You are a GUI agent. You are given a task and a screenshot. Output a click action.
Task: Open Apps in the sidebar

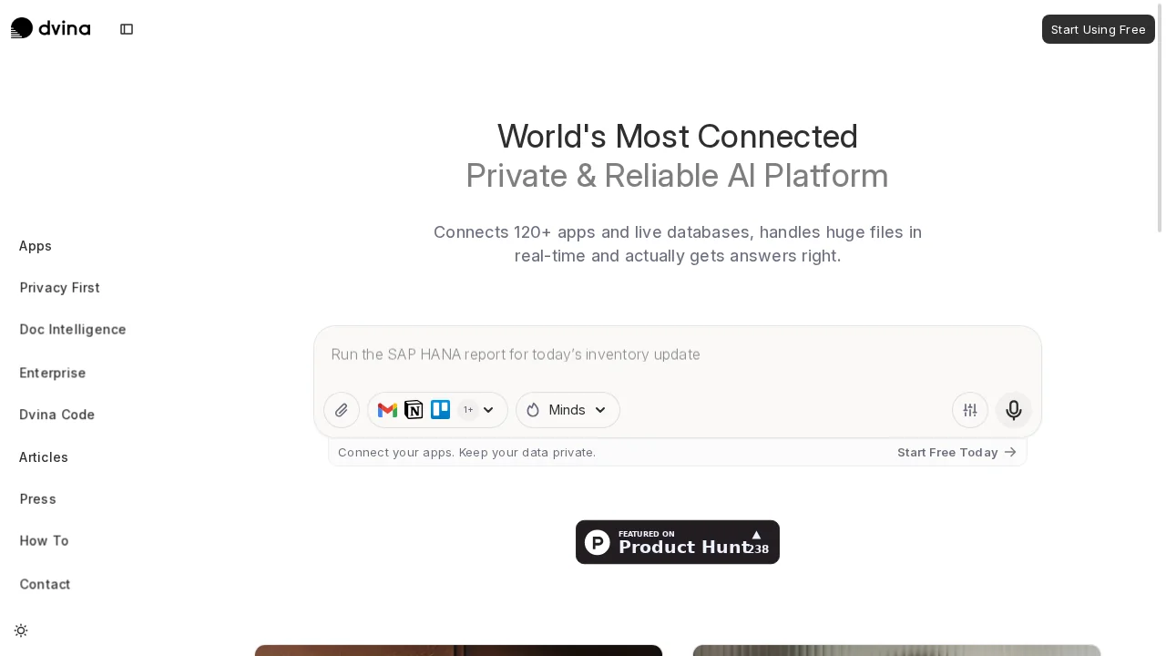click(36, 246)
